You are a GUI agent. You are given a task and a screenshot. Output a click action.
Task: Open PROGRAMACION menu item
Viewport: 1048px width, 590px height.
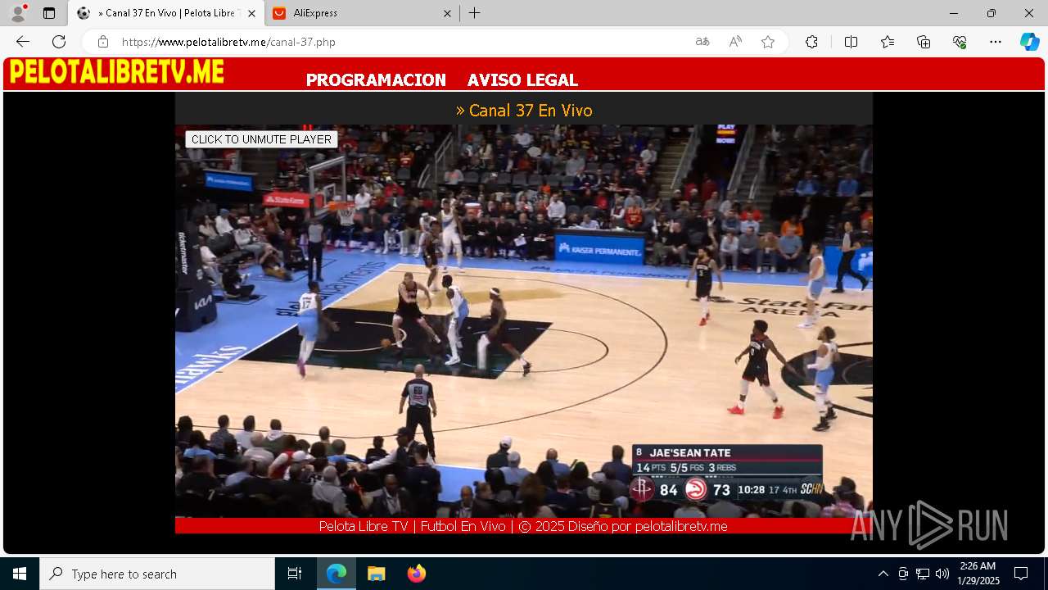coord(376,79)
